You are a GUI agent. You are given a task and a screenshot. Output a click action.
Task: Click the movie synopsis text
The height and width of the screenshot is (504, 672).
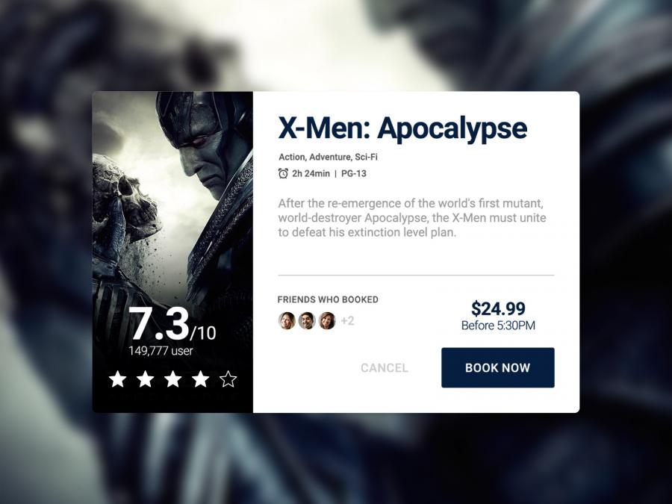(412, 218)
